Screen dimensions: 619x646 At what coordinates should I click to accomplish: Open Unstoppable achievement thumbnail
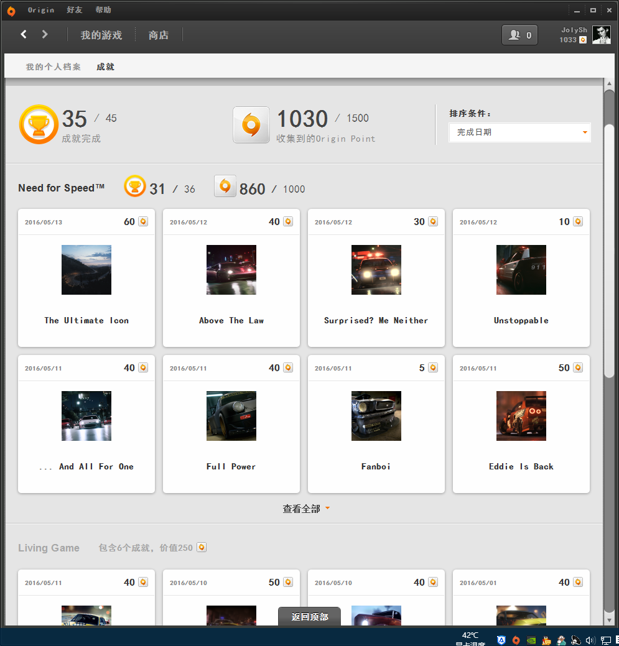(x=521, y=270)
